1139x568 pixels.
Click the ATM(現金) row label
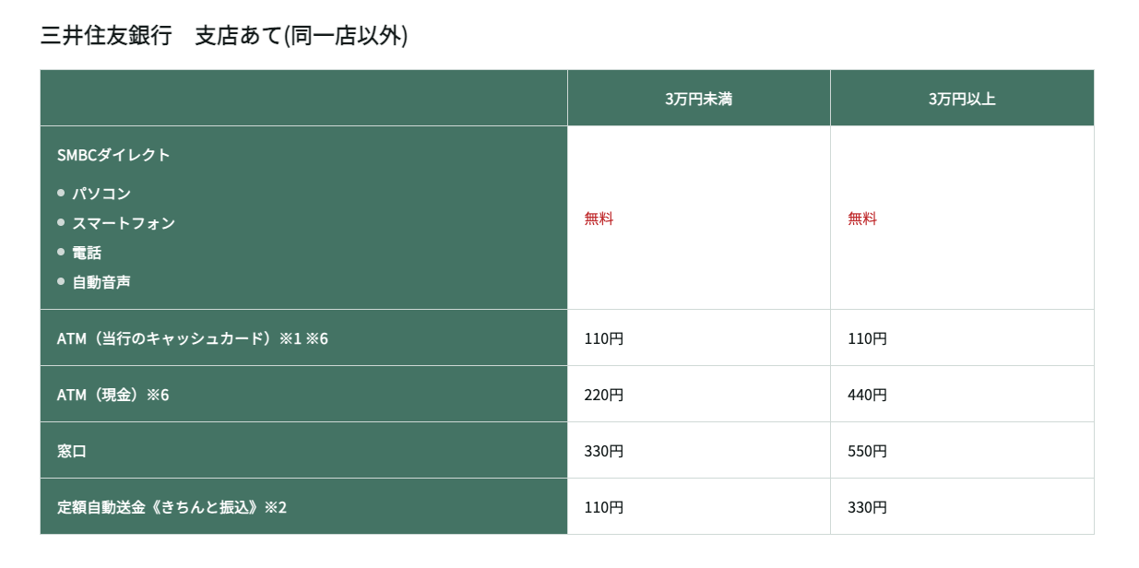point(113,395)
